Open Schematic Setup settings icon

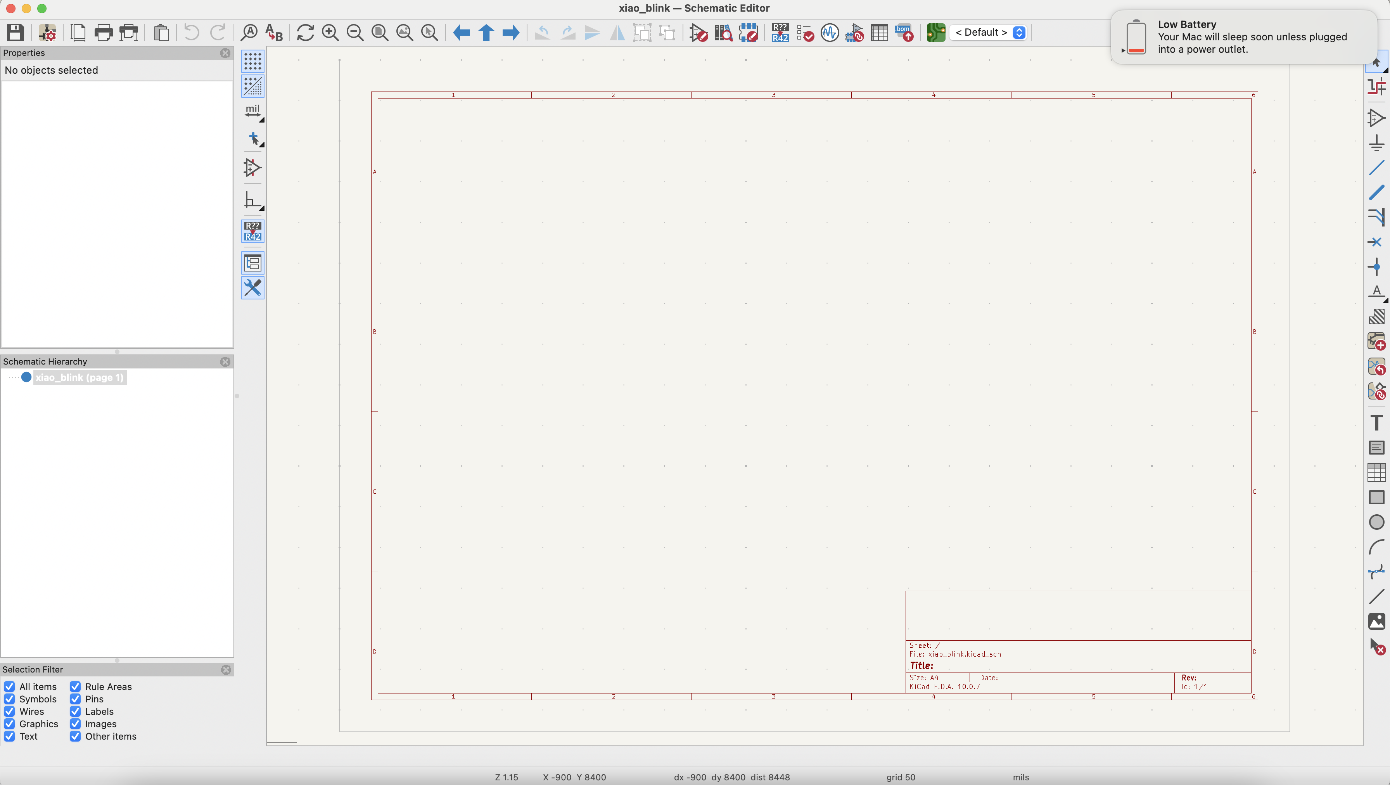coord(47,32)
